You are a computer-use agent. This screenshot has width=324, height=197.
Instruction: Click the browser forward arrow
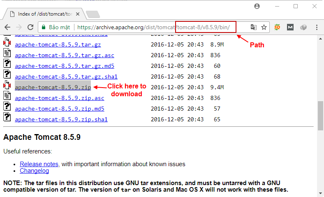pos(19,27)
